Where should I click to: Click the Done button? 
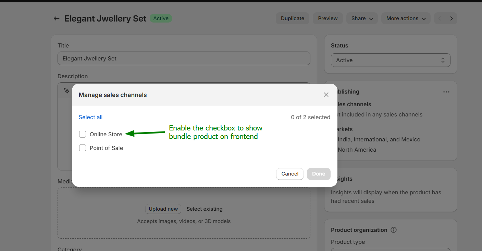(x=319, y=174)
